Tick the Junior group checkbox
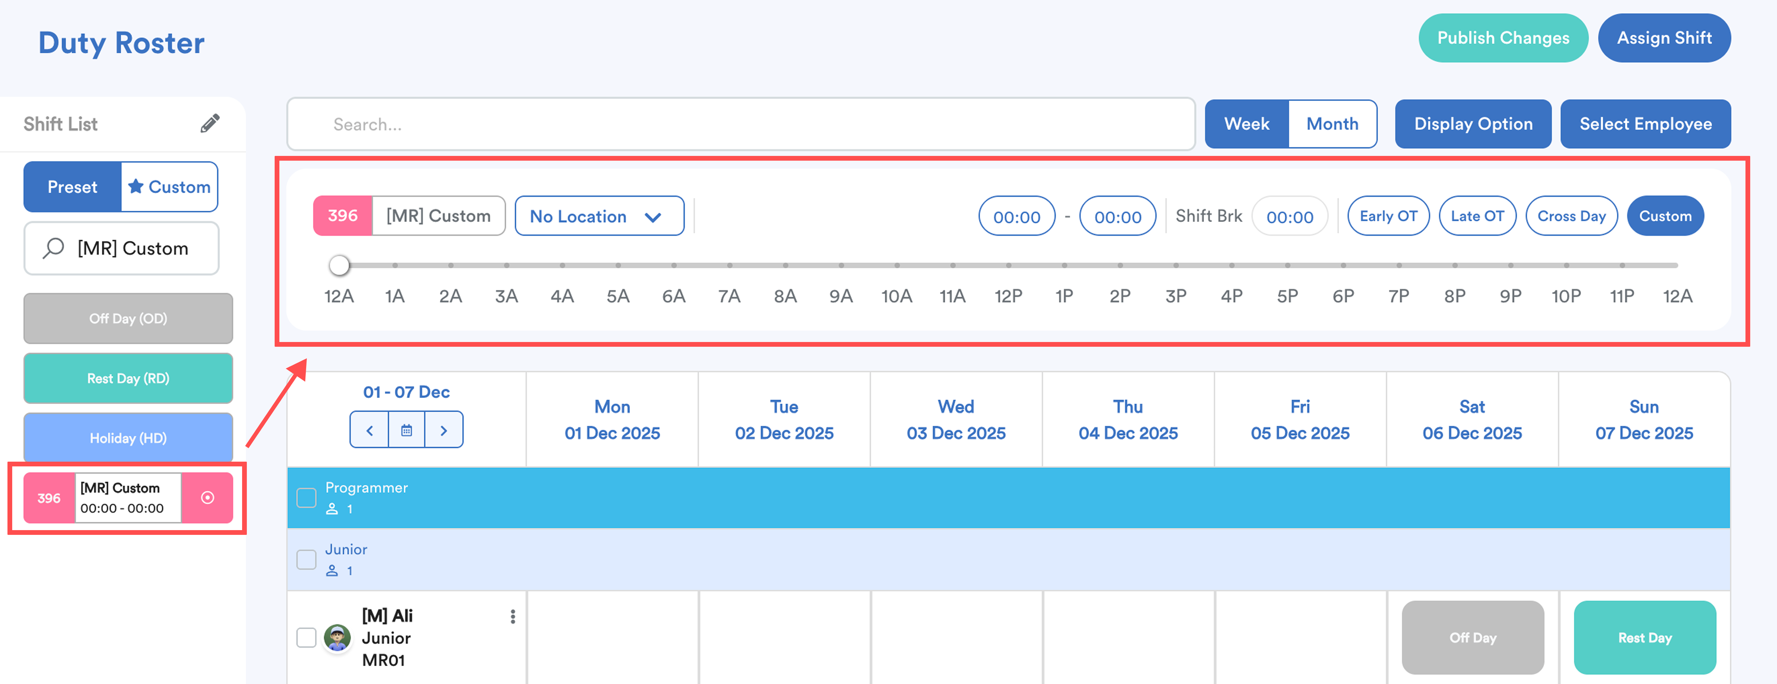 [x=306, y=559]
